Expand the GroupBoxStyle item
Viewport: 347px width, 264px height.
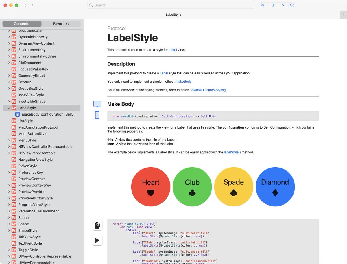click(9, 89)
